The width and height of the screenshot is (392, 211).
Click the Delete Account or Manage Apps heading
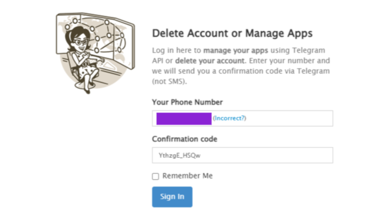tap(232, 34)
